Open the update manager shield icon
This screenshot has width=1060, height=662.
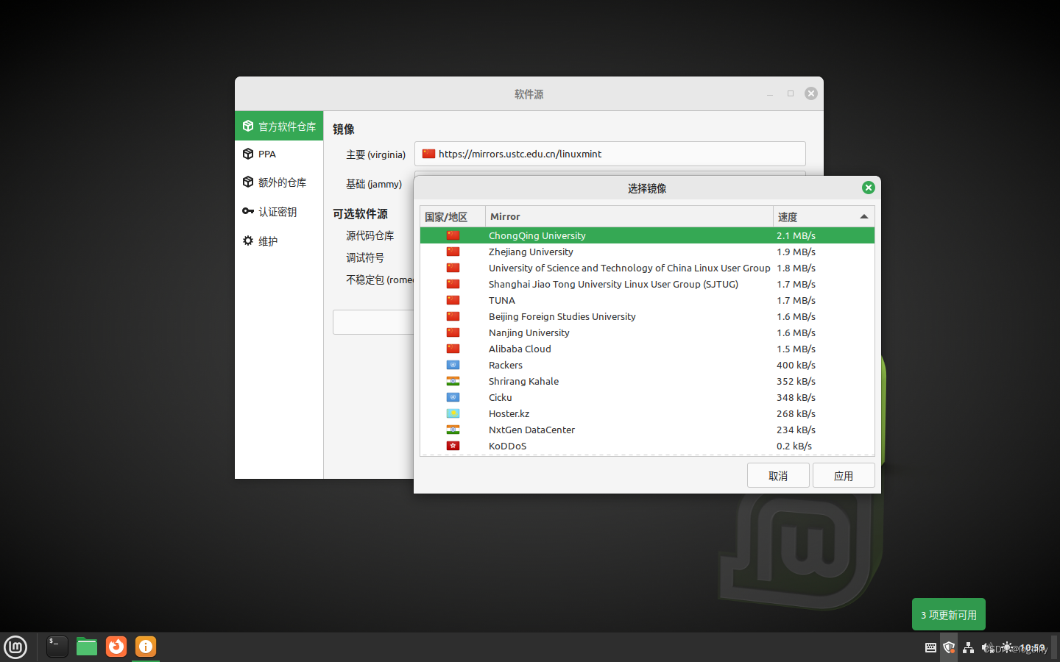(x=949, y=647)
